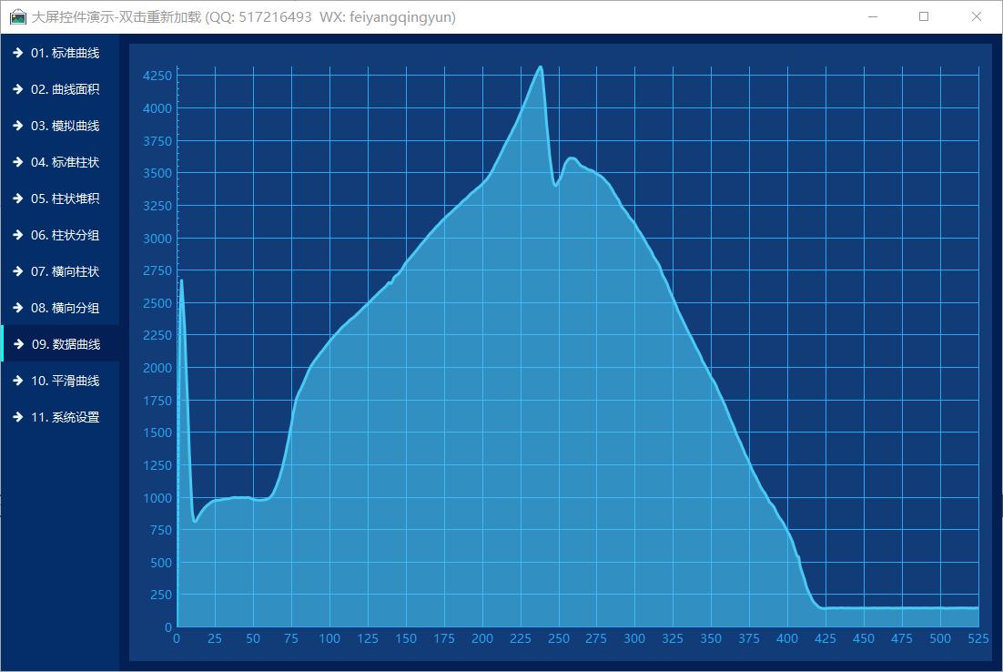Click the arrow icon beside 09. 数据曲线

click(x=18, y=344)
